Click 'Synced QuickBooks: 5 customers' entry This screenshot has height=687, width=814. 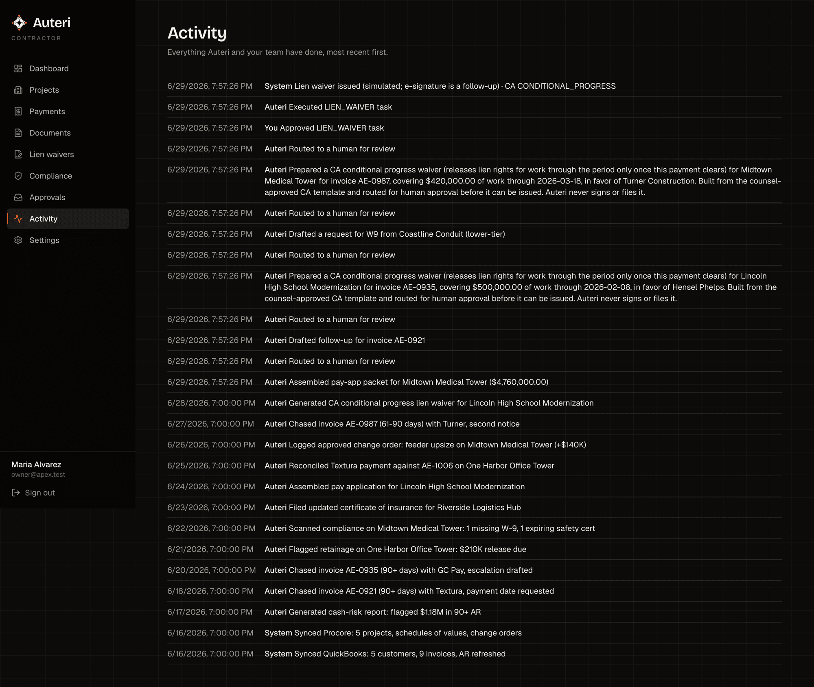coord(475,654)
